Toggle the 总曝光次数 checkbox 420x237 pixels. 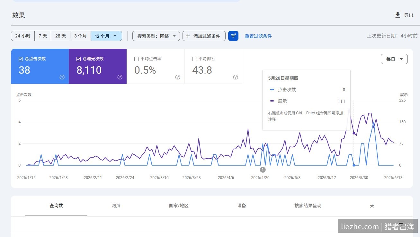78,59
